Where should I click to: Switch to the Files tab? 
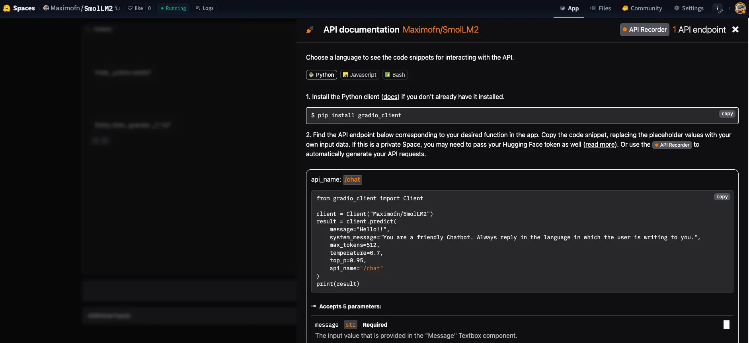[x=600, y=8]
